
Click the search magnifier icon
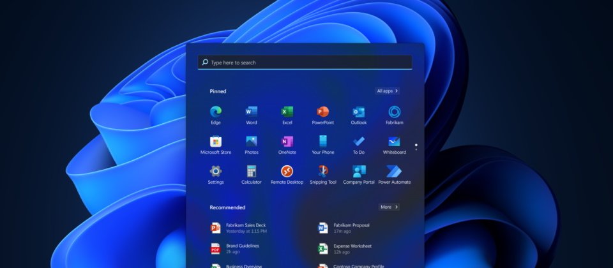point(205,62)
